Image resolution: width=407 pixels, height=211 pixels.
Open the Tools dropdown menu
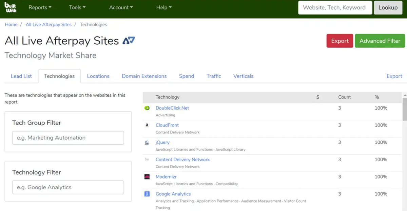tap(77, 7)
